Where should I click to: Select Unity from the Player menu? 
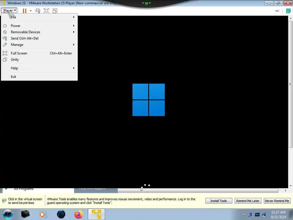(x=39, y=60)
